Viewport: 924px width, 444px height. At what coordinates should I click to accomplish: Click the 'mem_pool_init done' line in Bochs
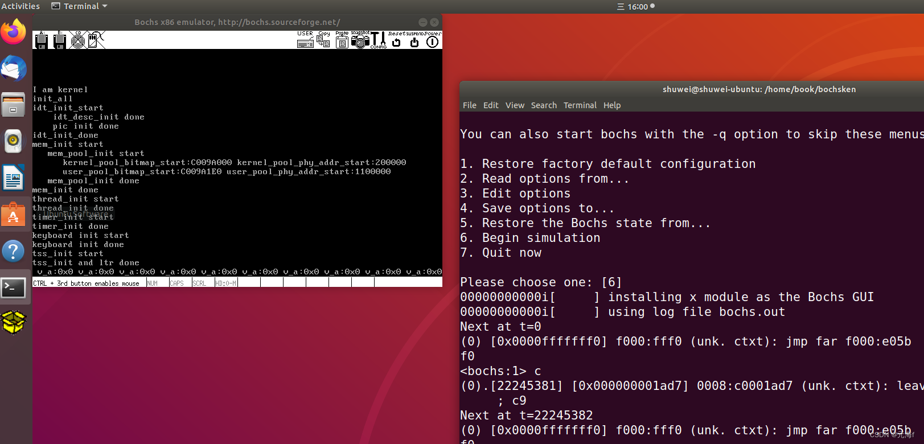pos(93,181)
